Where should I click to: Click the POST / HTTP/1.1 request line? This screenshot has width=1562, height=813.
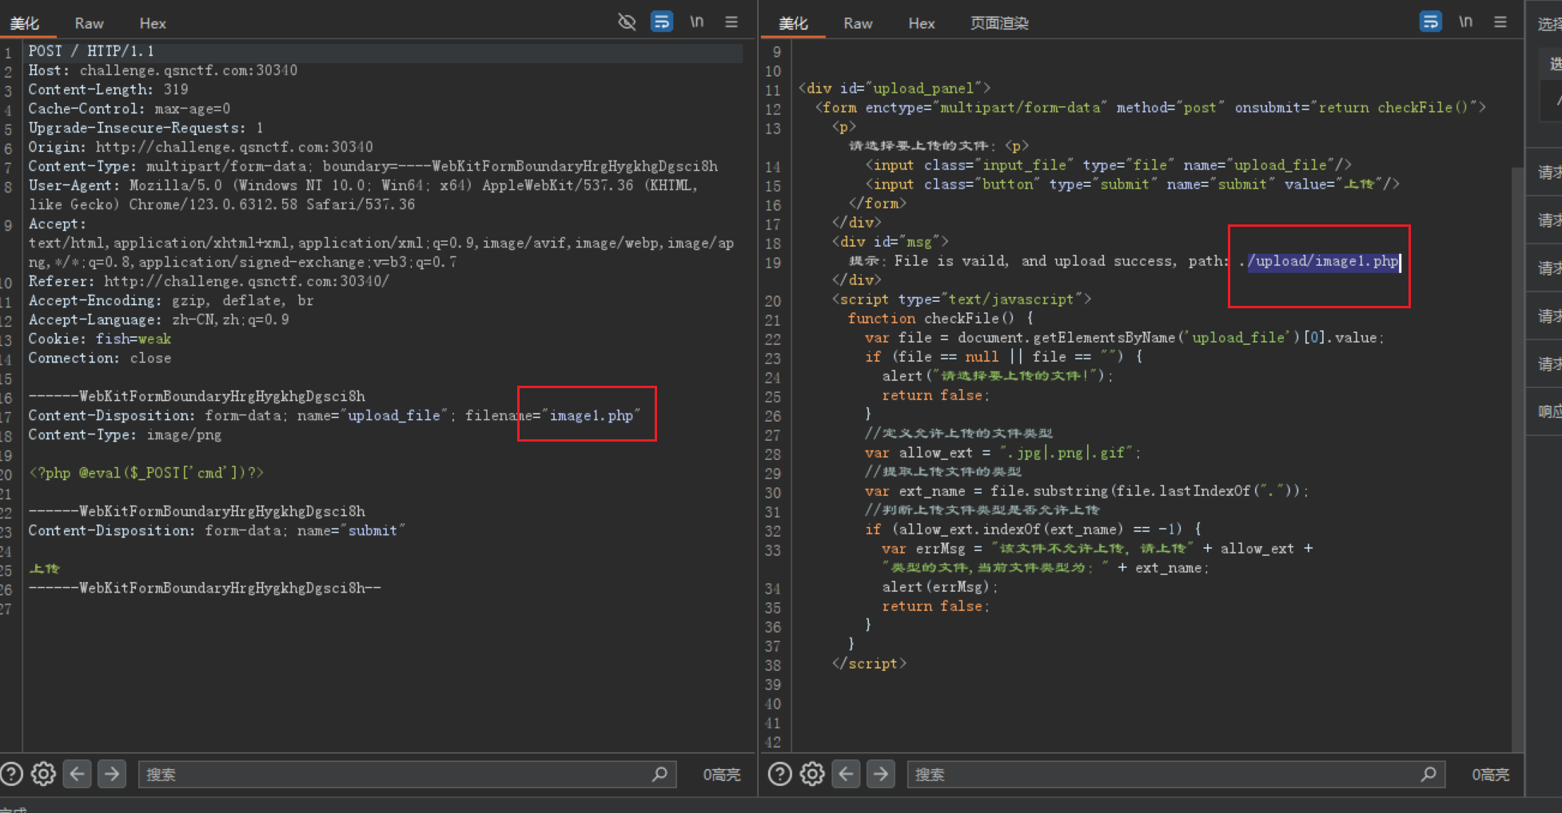click(91, 51)
